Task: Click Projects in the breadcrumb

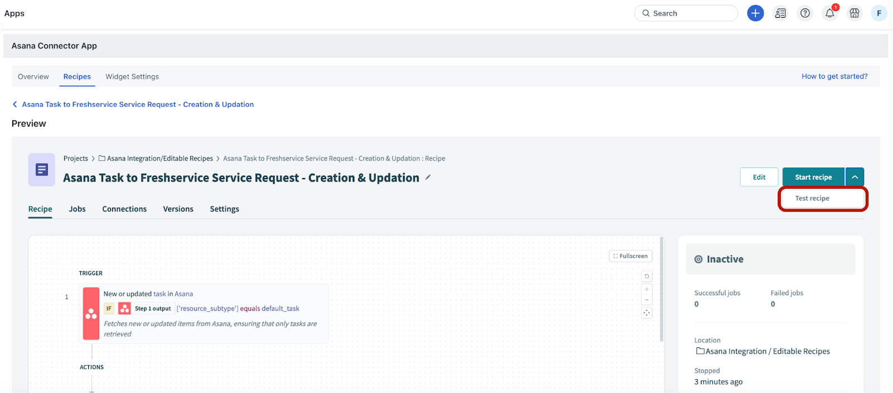Action: tap(76, 159)
